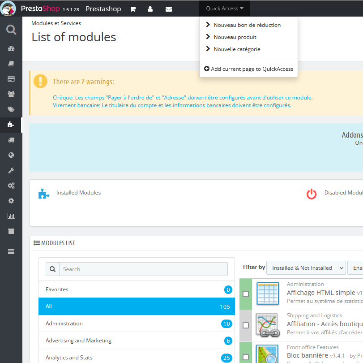Screen dimensions: 363x363
Task: Open the Chèque warning link
Action: pos(183,98)
